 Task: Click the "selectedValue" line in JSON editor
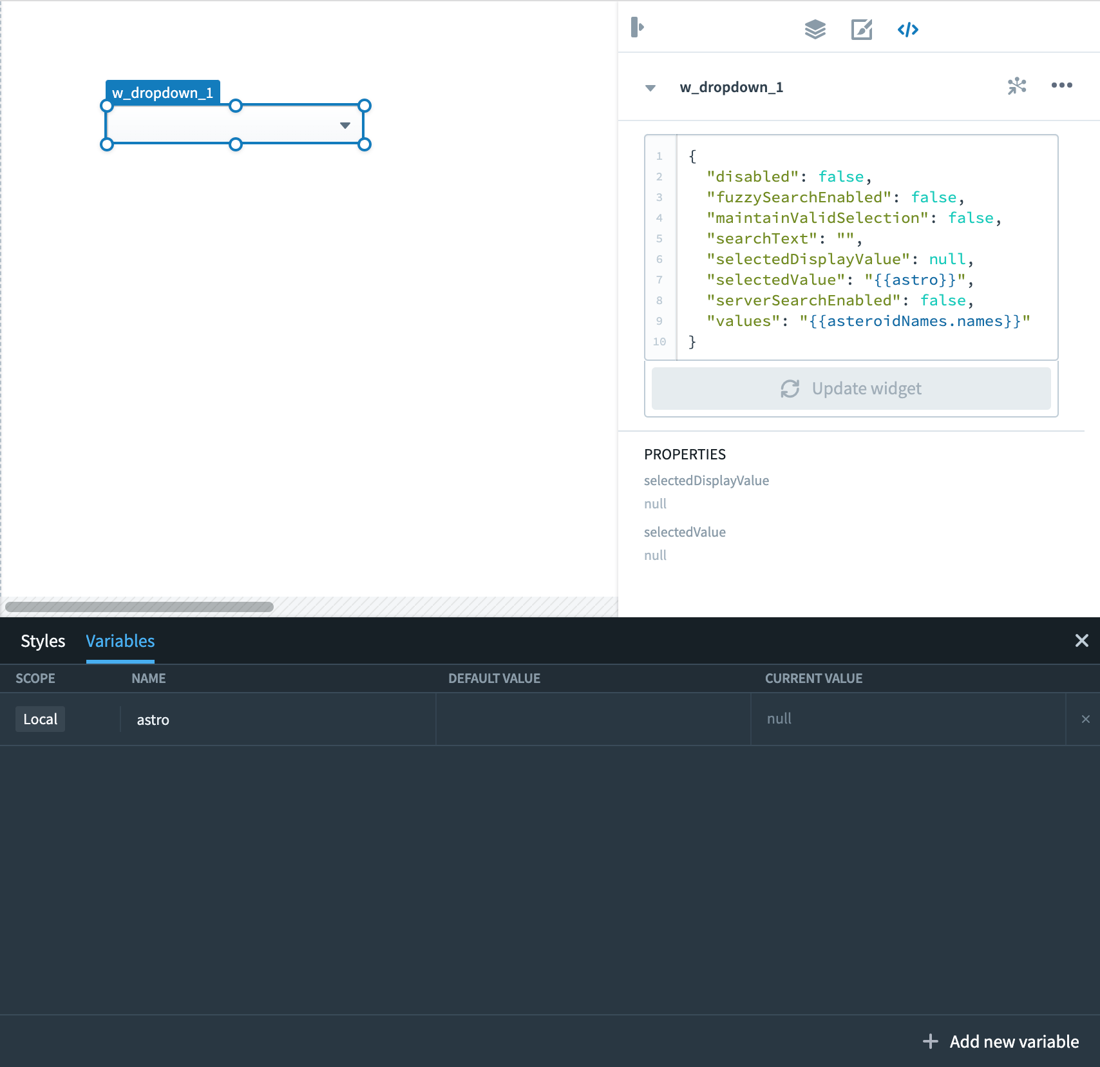(x=839, y=280)
